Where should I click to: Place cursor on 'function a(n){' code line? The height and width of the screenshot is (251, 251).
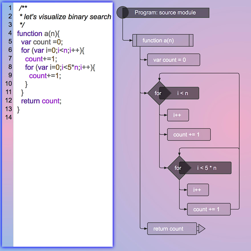coord(38,34)
